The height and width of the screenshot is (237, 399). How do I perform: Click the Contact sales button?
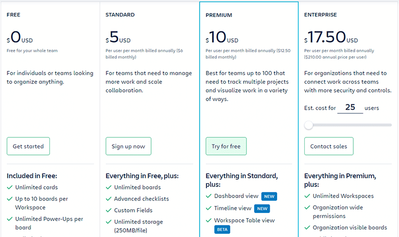pos(329,146)
